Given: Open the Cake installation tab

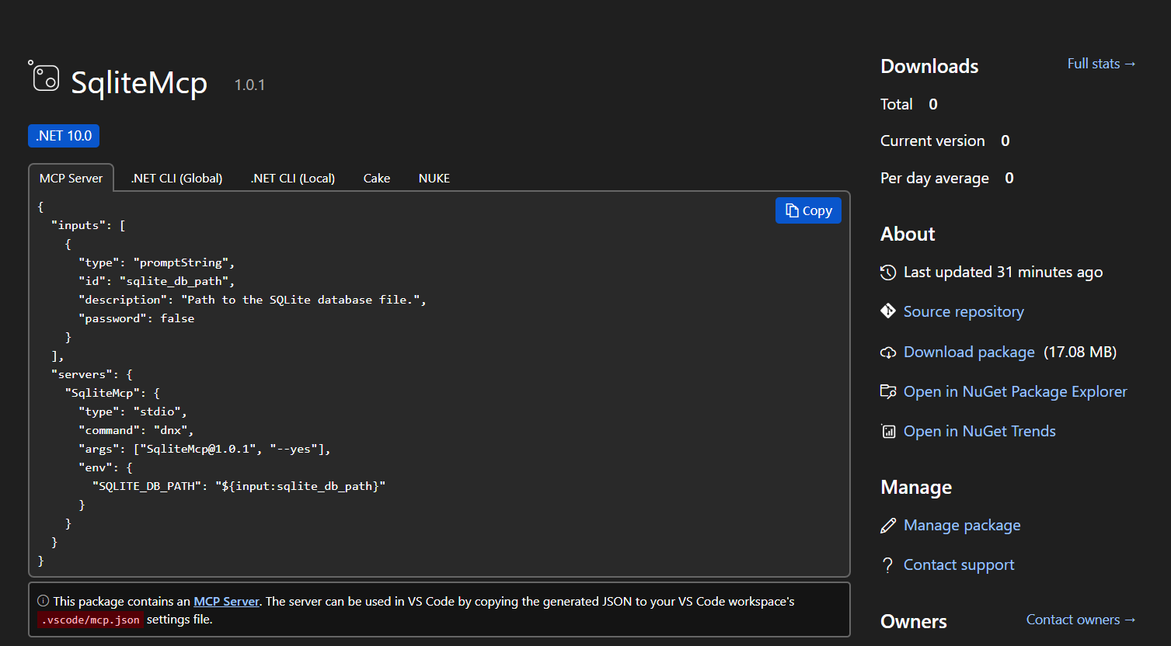Looking at the screenshot, I should [x=376, y=178].
